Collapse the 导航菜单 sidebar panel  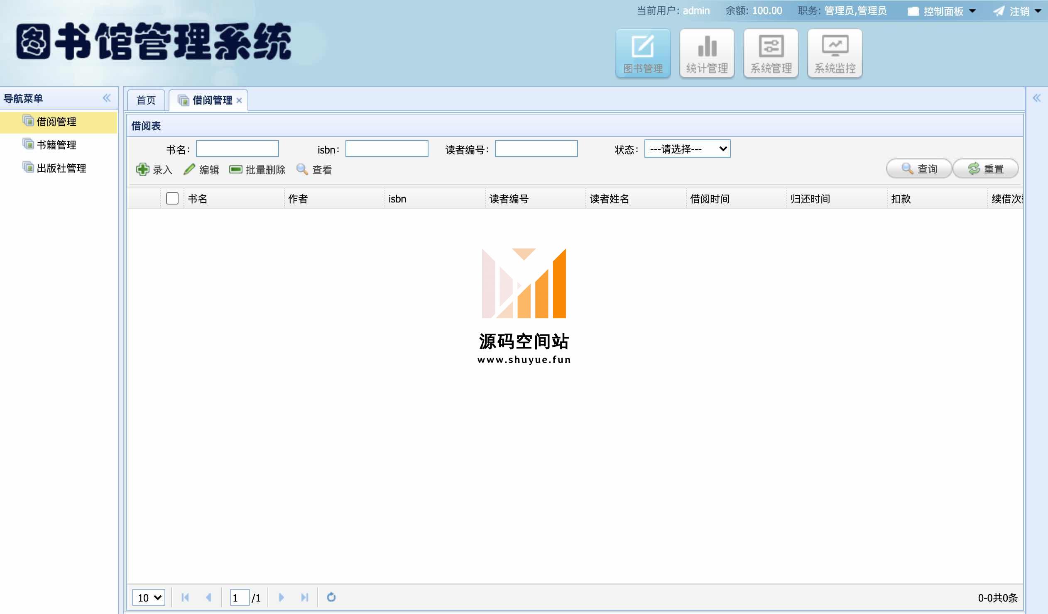point(107,98)
